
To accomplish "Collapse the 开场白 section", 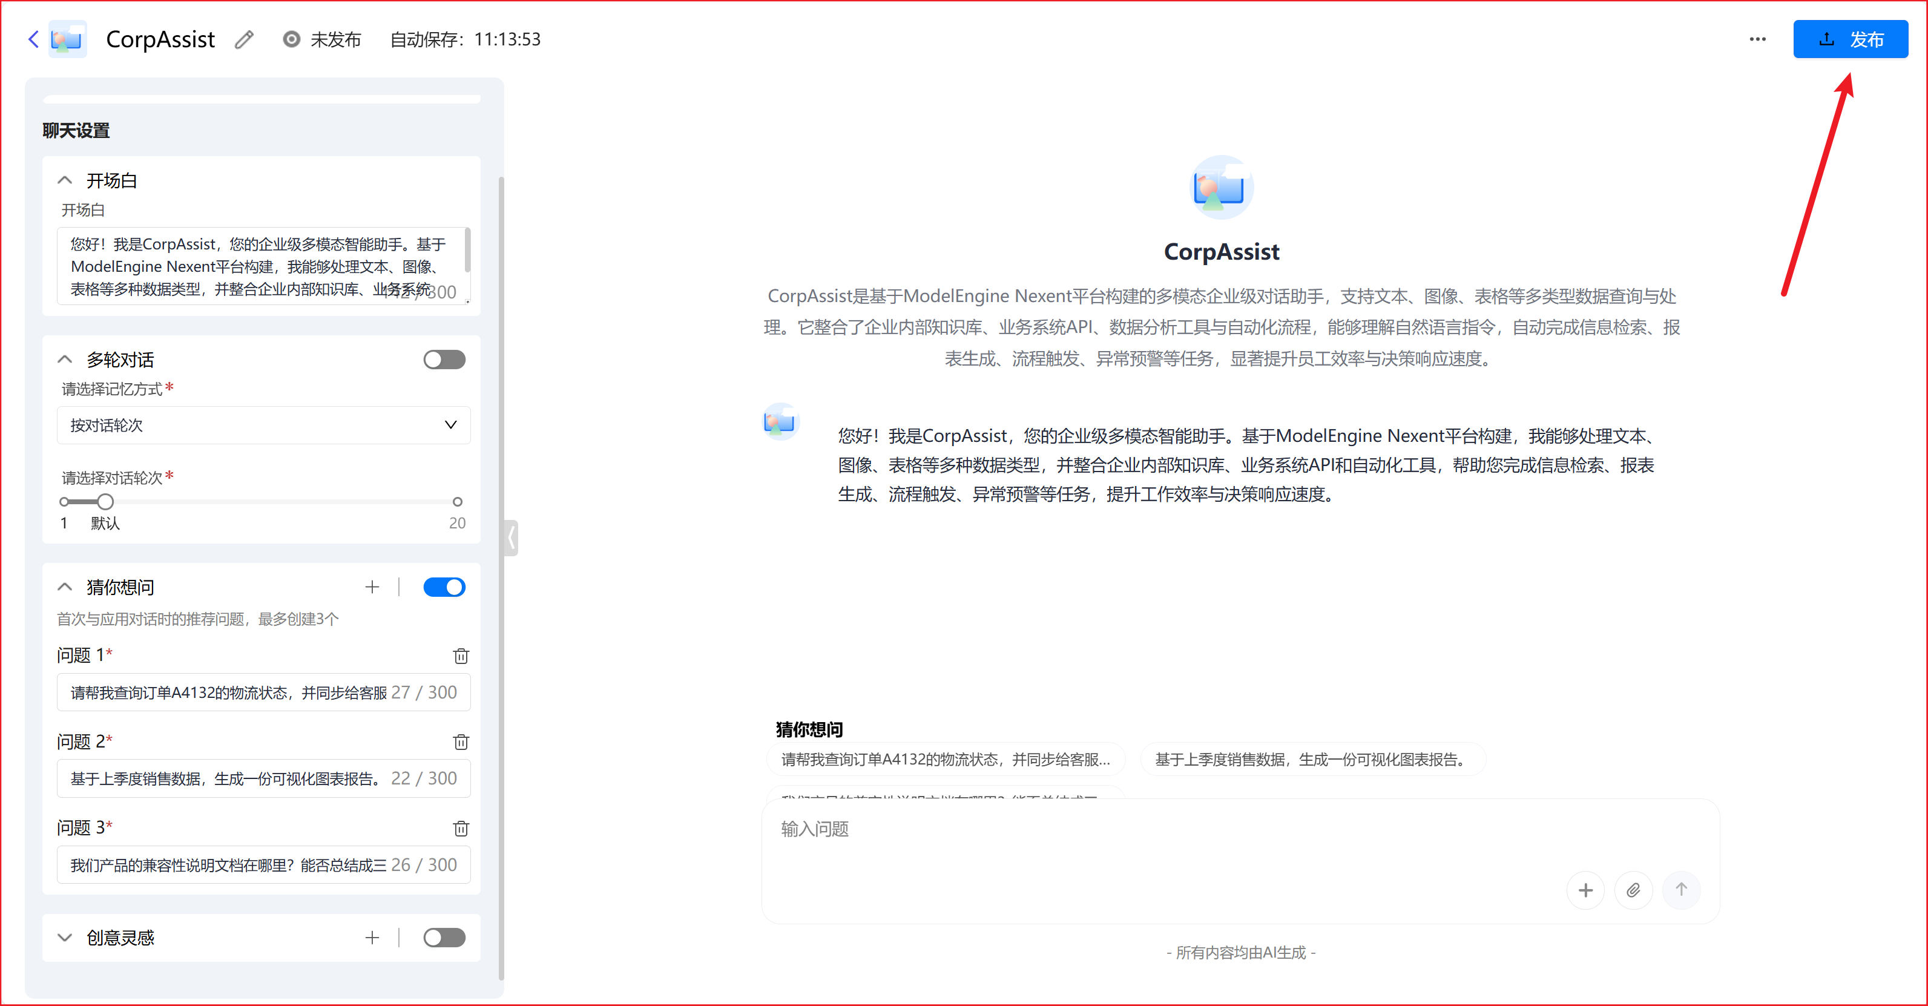I will (64, 180).
